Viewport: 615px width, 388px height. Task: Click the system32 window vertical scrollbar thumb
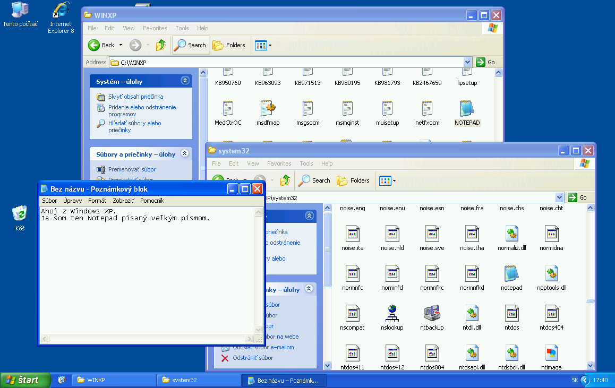point(590,301)
